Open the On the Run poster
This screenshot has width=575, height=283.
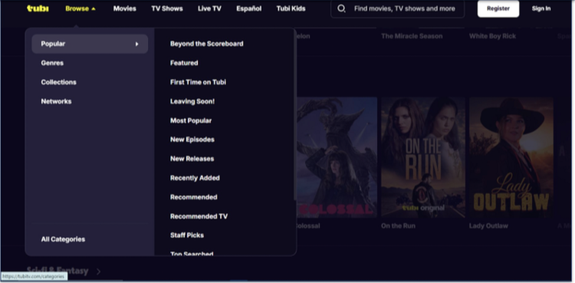[x=422, y=157]
